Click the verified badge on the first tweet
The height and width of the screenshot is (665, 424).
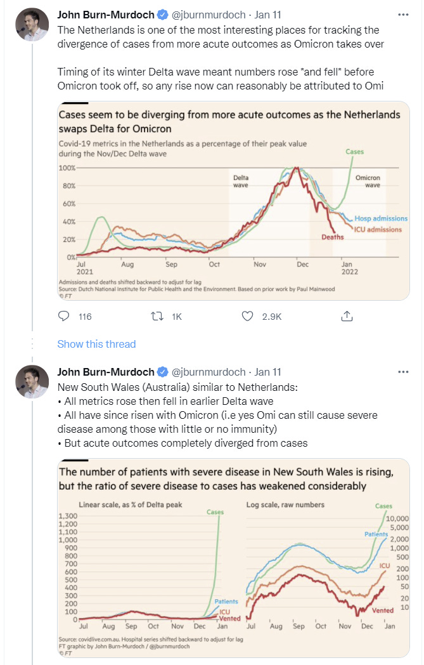point(163,15)
